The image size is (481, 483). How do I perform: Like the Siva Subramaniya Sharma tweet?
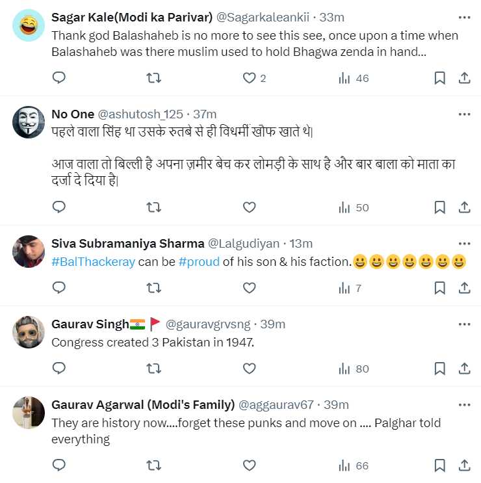click(249, 288)
